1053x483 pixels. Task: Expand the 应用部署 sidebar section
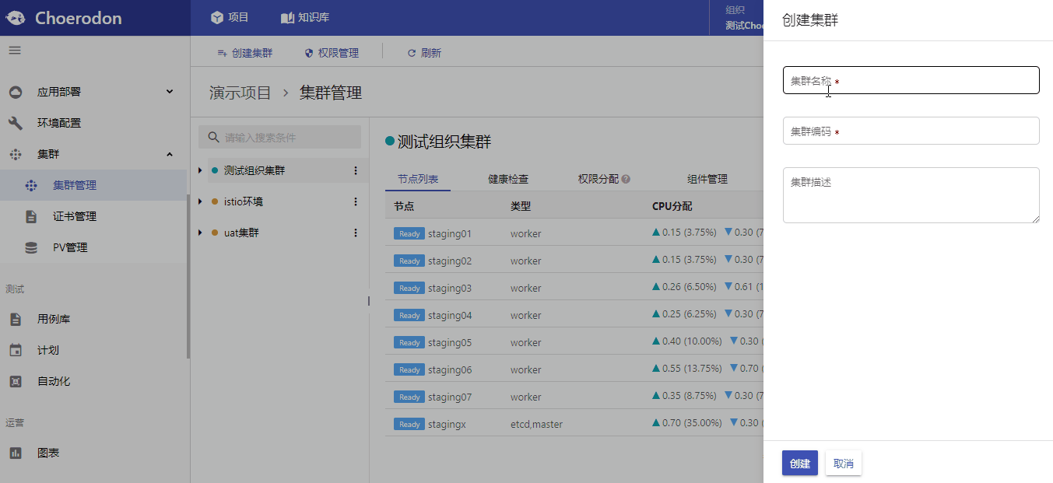[x=169, y=91]
